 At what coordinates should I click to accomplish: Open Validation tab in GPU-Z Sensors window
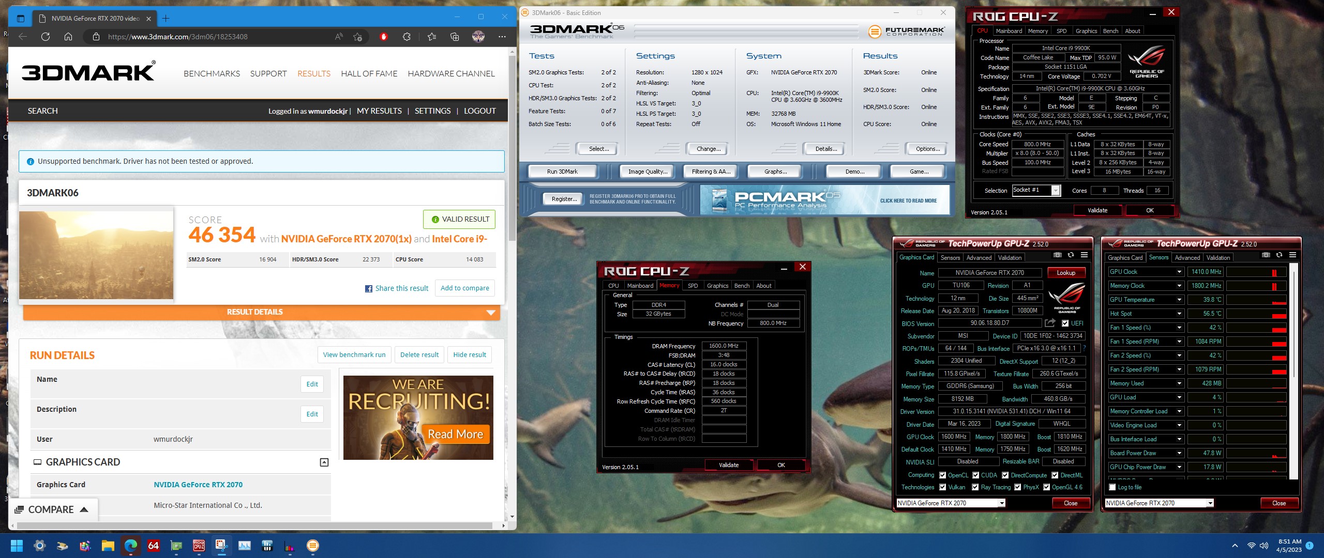point(1218,258)
